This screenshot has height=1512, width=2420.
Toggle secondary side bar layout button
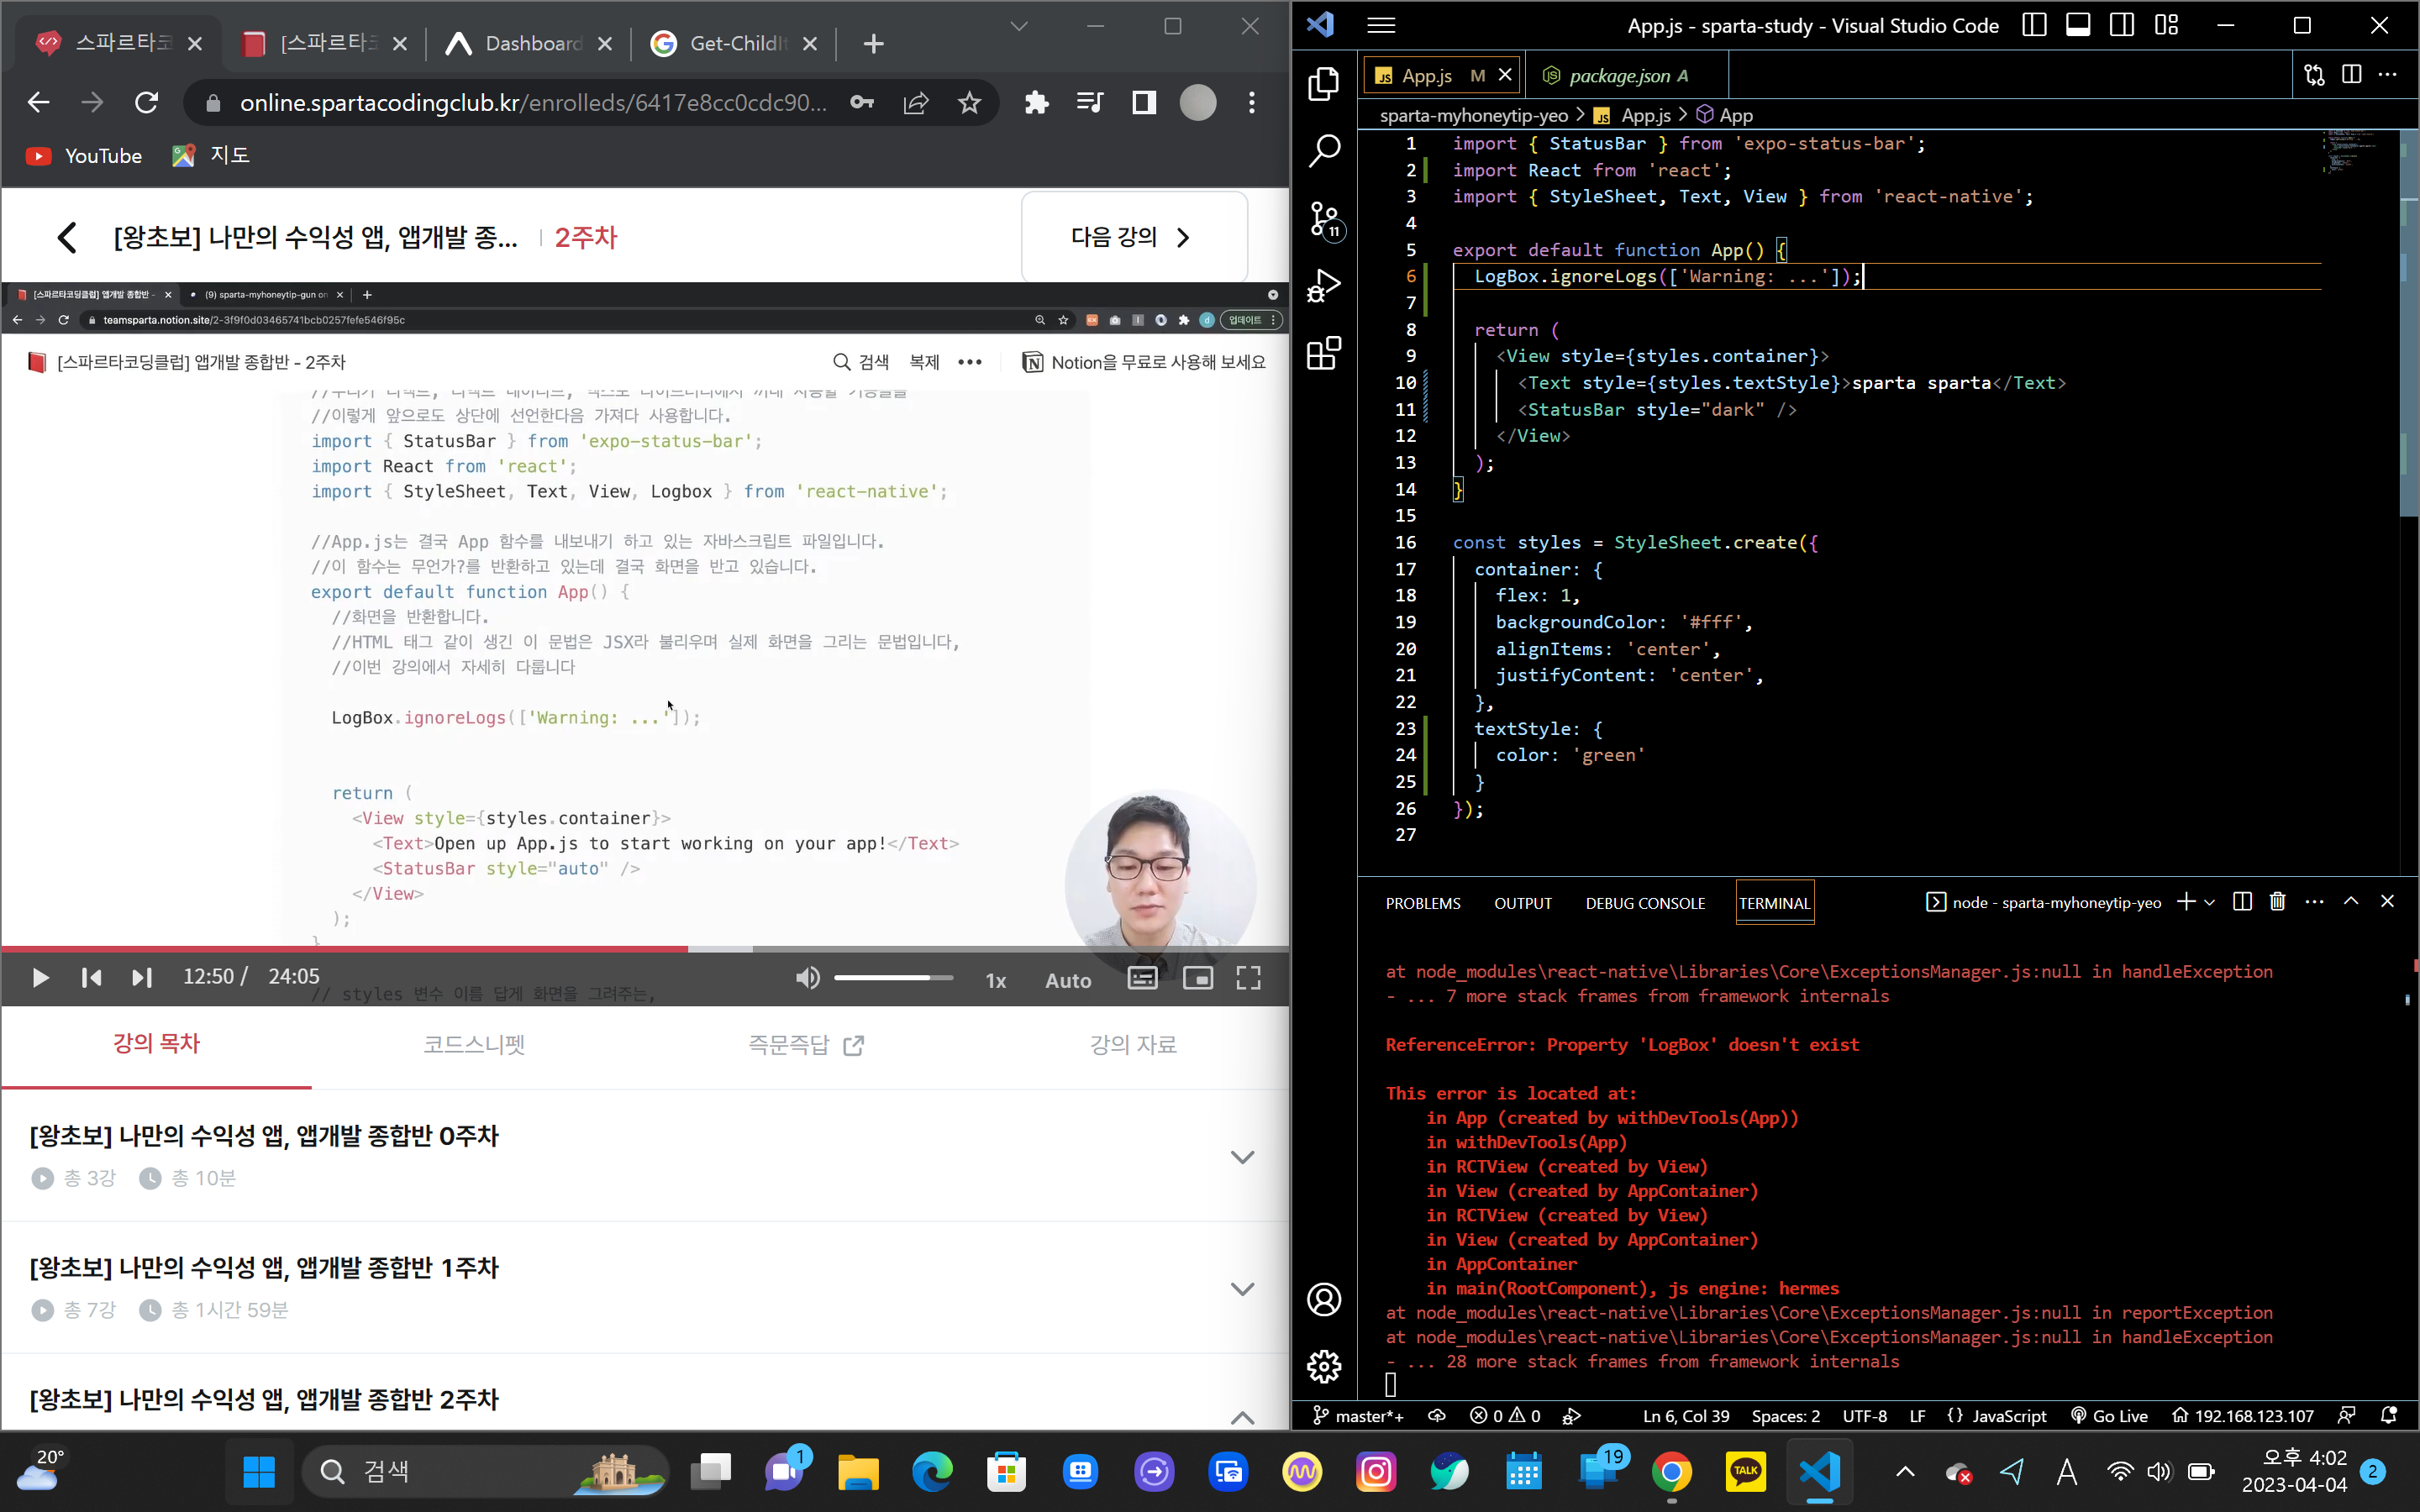2122,25
